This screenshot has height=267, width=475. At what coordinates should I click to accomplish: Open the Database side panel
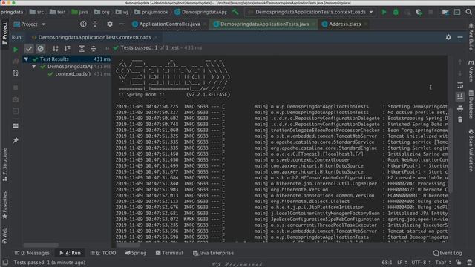pos(471,104)
